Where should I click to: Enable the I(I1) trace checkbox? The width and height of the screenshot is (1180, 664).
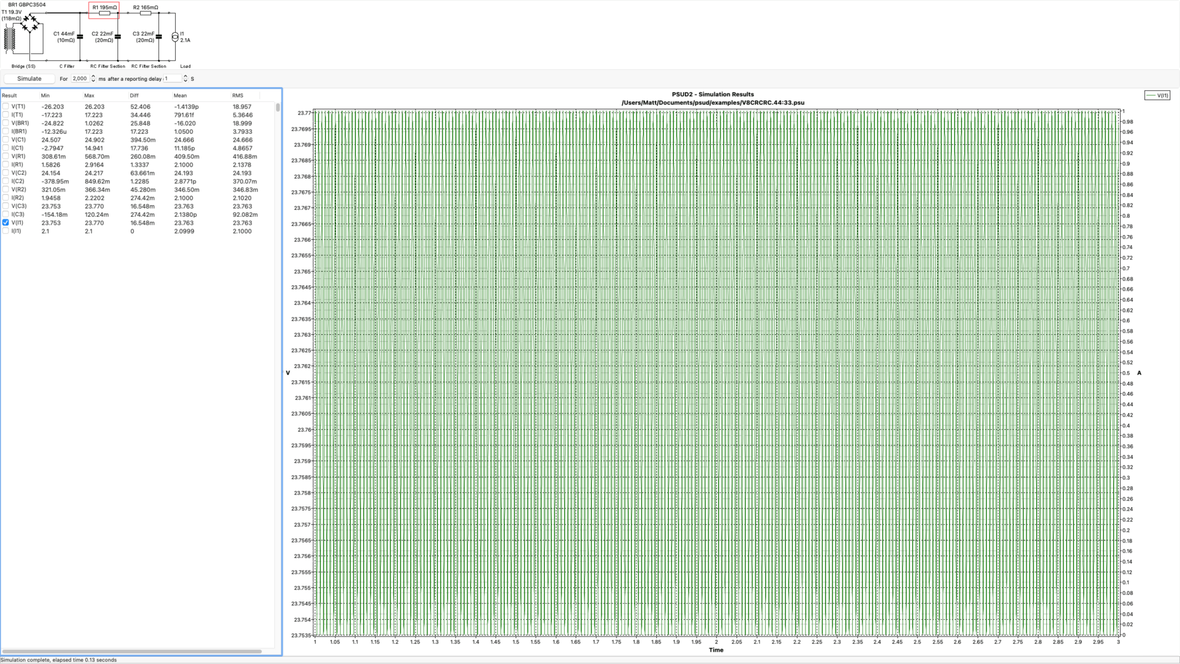point(6,231)
